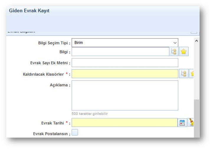Click the Evrak Postalansın label text
The image size is (212, 150).
[52, 134]
